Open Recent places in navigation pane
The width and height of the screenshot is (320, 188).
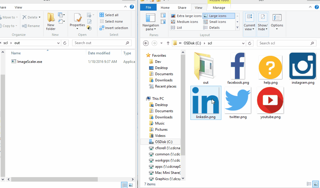pyautogui.click(x=163, y=86)
